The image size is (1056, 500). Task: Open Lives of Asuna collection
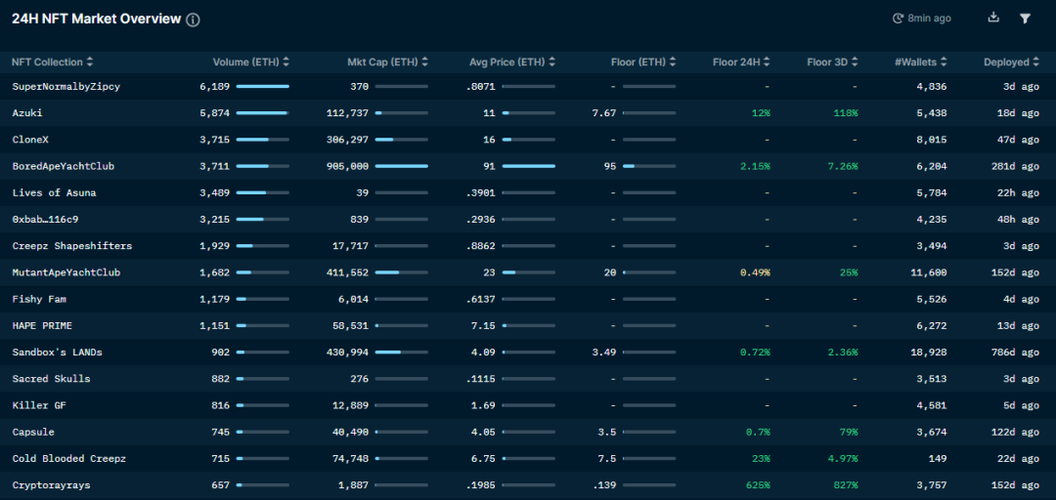[54, 192]
